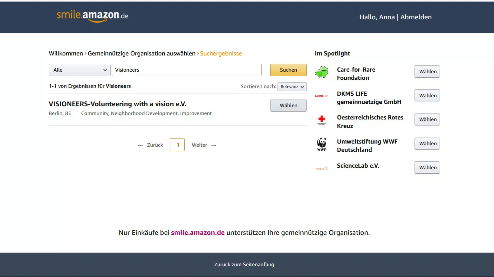This screenshot has width=494, height=277.
Task: Open the Relevanz sort dropdown
Action: pos(292,87)
